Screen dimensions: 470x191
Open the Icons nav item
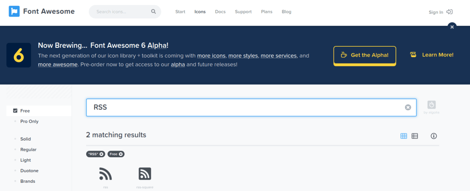pos(200,12)
